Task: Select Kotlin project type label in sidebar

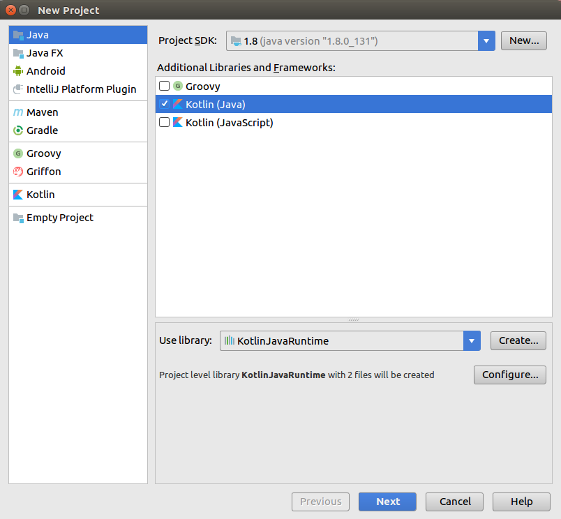Action: pyautogui.click(x=40, y=195)
